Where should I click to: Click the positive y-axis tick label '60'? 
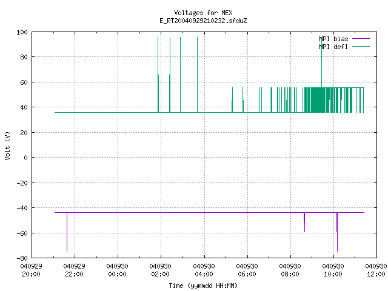[24, 82]
